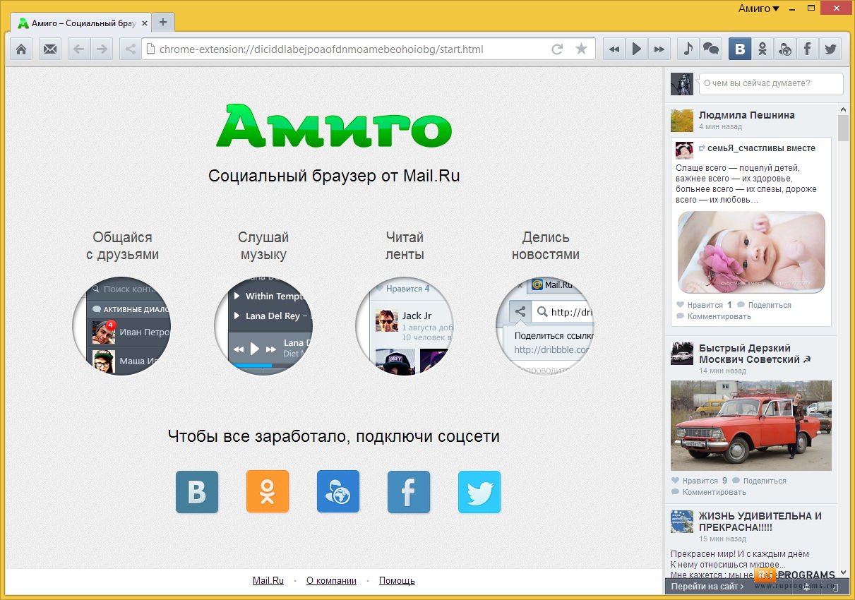Open the Mail.Ru footer link
This screenshot has height=600, width=855.
pyautogui.click(x=268, y=581)
